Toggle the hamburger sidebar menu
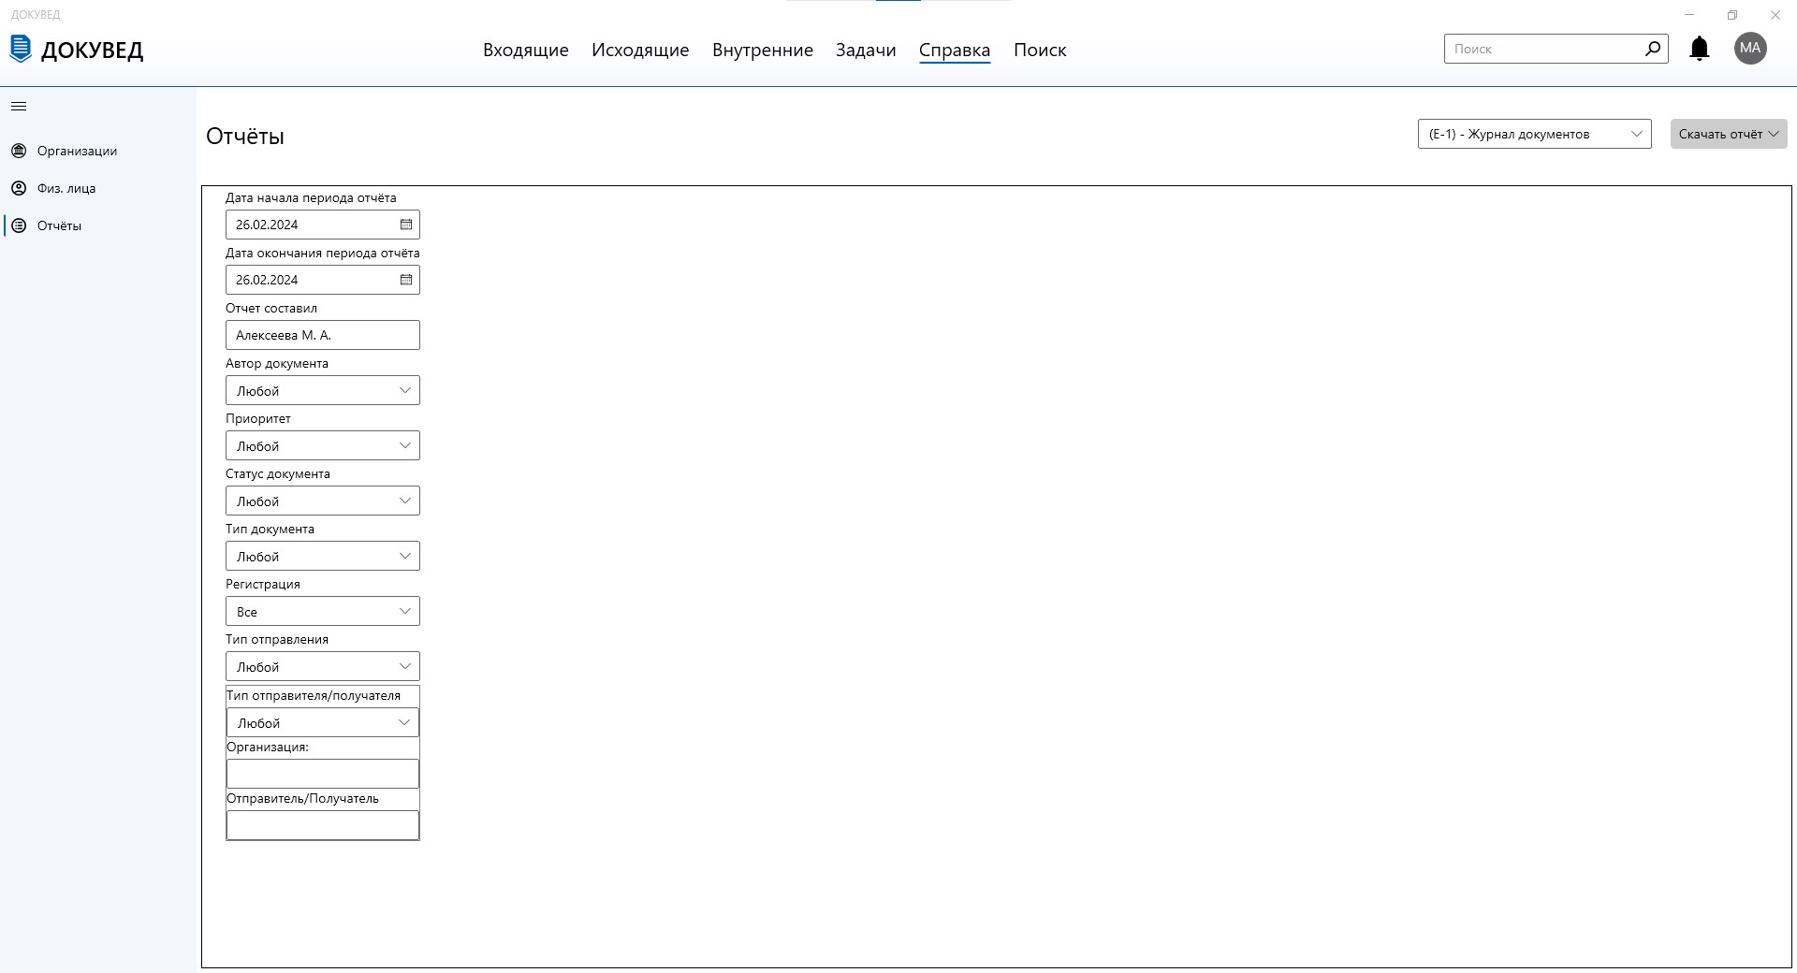 click(19, 107)
